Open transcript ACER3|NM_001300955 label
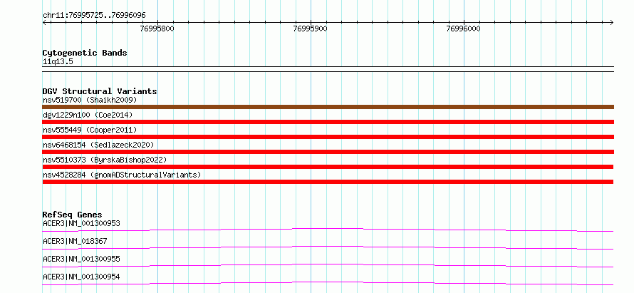 (81, 259)
